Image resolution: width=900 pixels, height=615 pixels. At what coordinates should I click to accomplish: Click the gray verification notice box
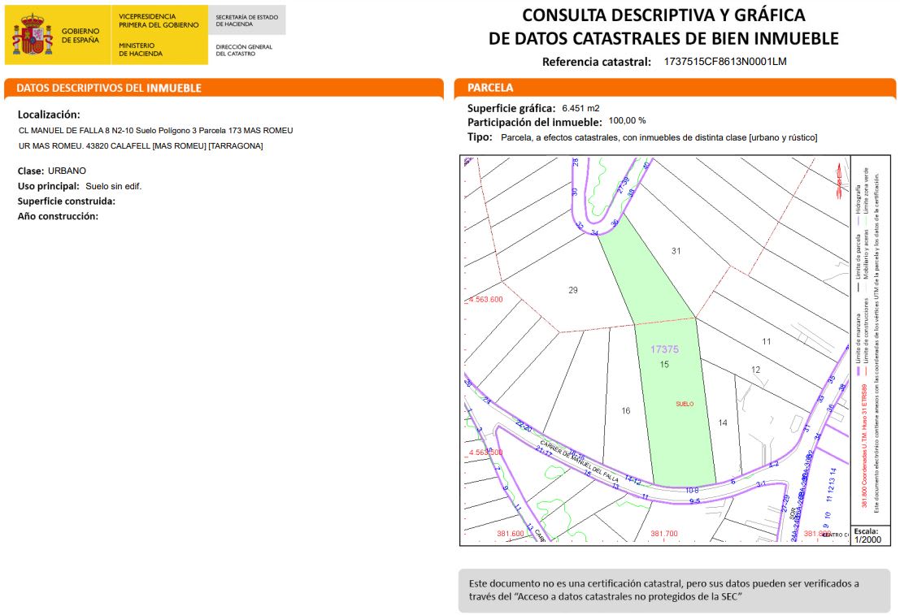pyautogui.click(x=674, y=591)
